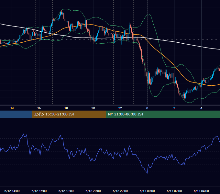Click the blue session bar before London
220x194 pixels.
pyautogui.click(x=16, y=114)
